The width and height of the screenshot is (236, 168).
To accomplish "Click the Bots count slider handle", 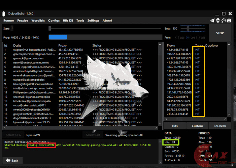I will (x=188, y=29).
